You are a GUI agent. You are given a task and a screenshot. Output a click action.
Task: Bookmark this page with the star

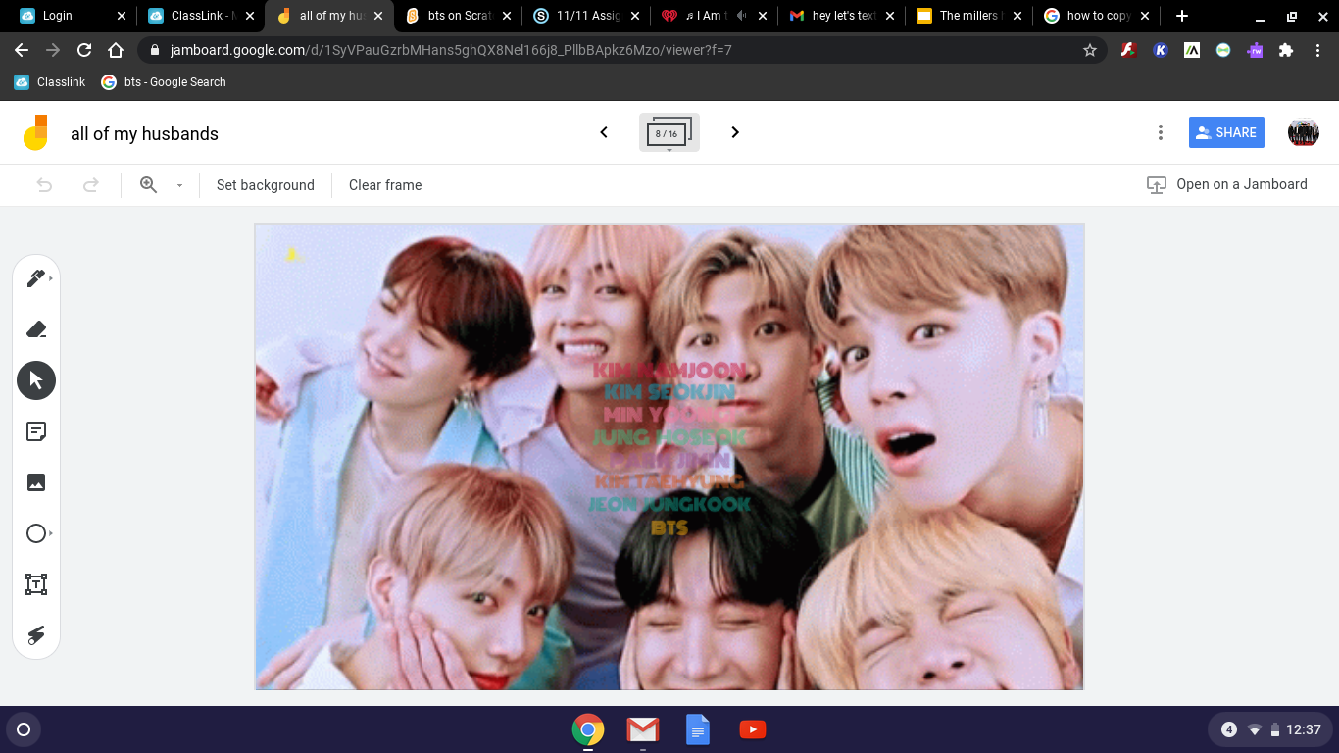click(x=1089, y=50)
